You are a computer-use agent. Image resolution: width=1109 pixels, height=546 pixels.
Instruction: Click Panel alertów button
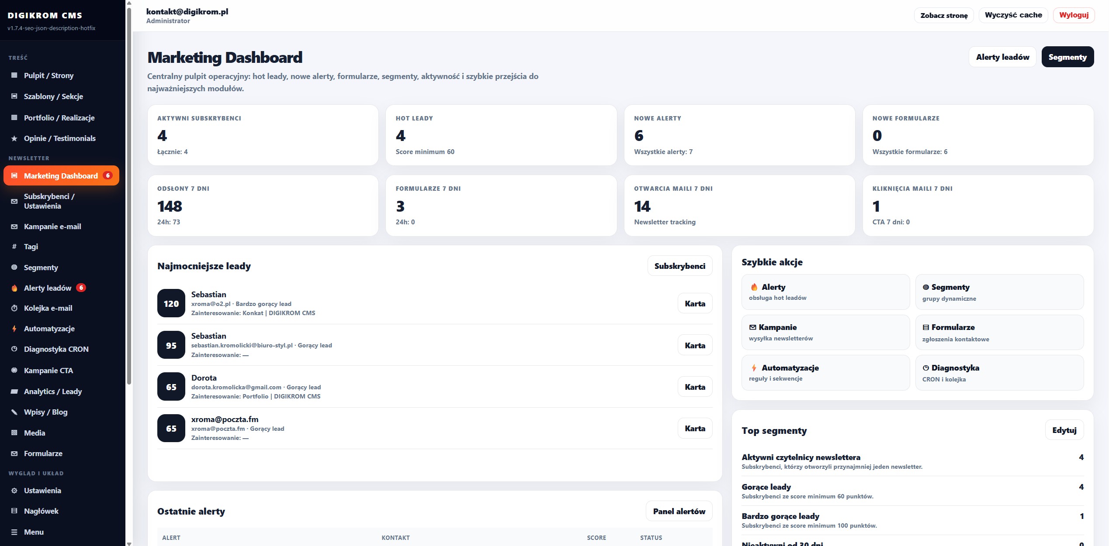pos(679,511)
